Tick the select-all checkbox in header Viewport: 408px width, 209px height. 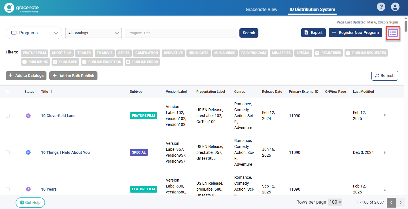click(x=7, y=92)
